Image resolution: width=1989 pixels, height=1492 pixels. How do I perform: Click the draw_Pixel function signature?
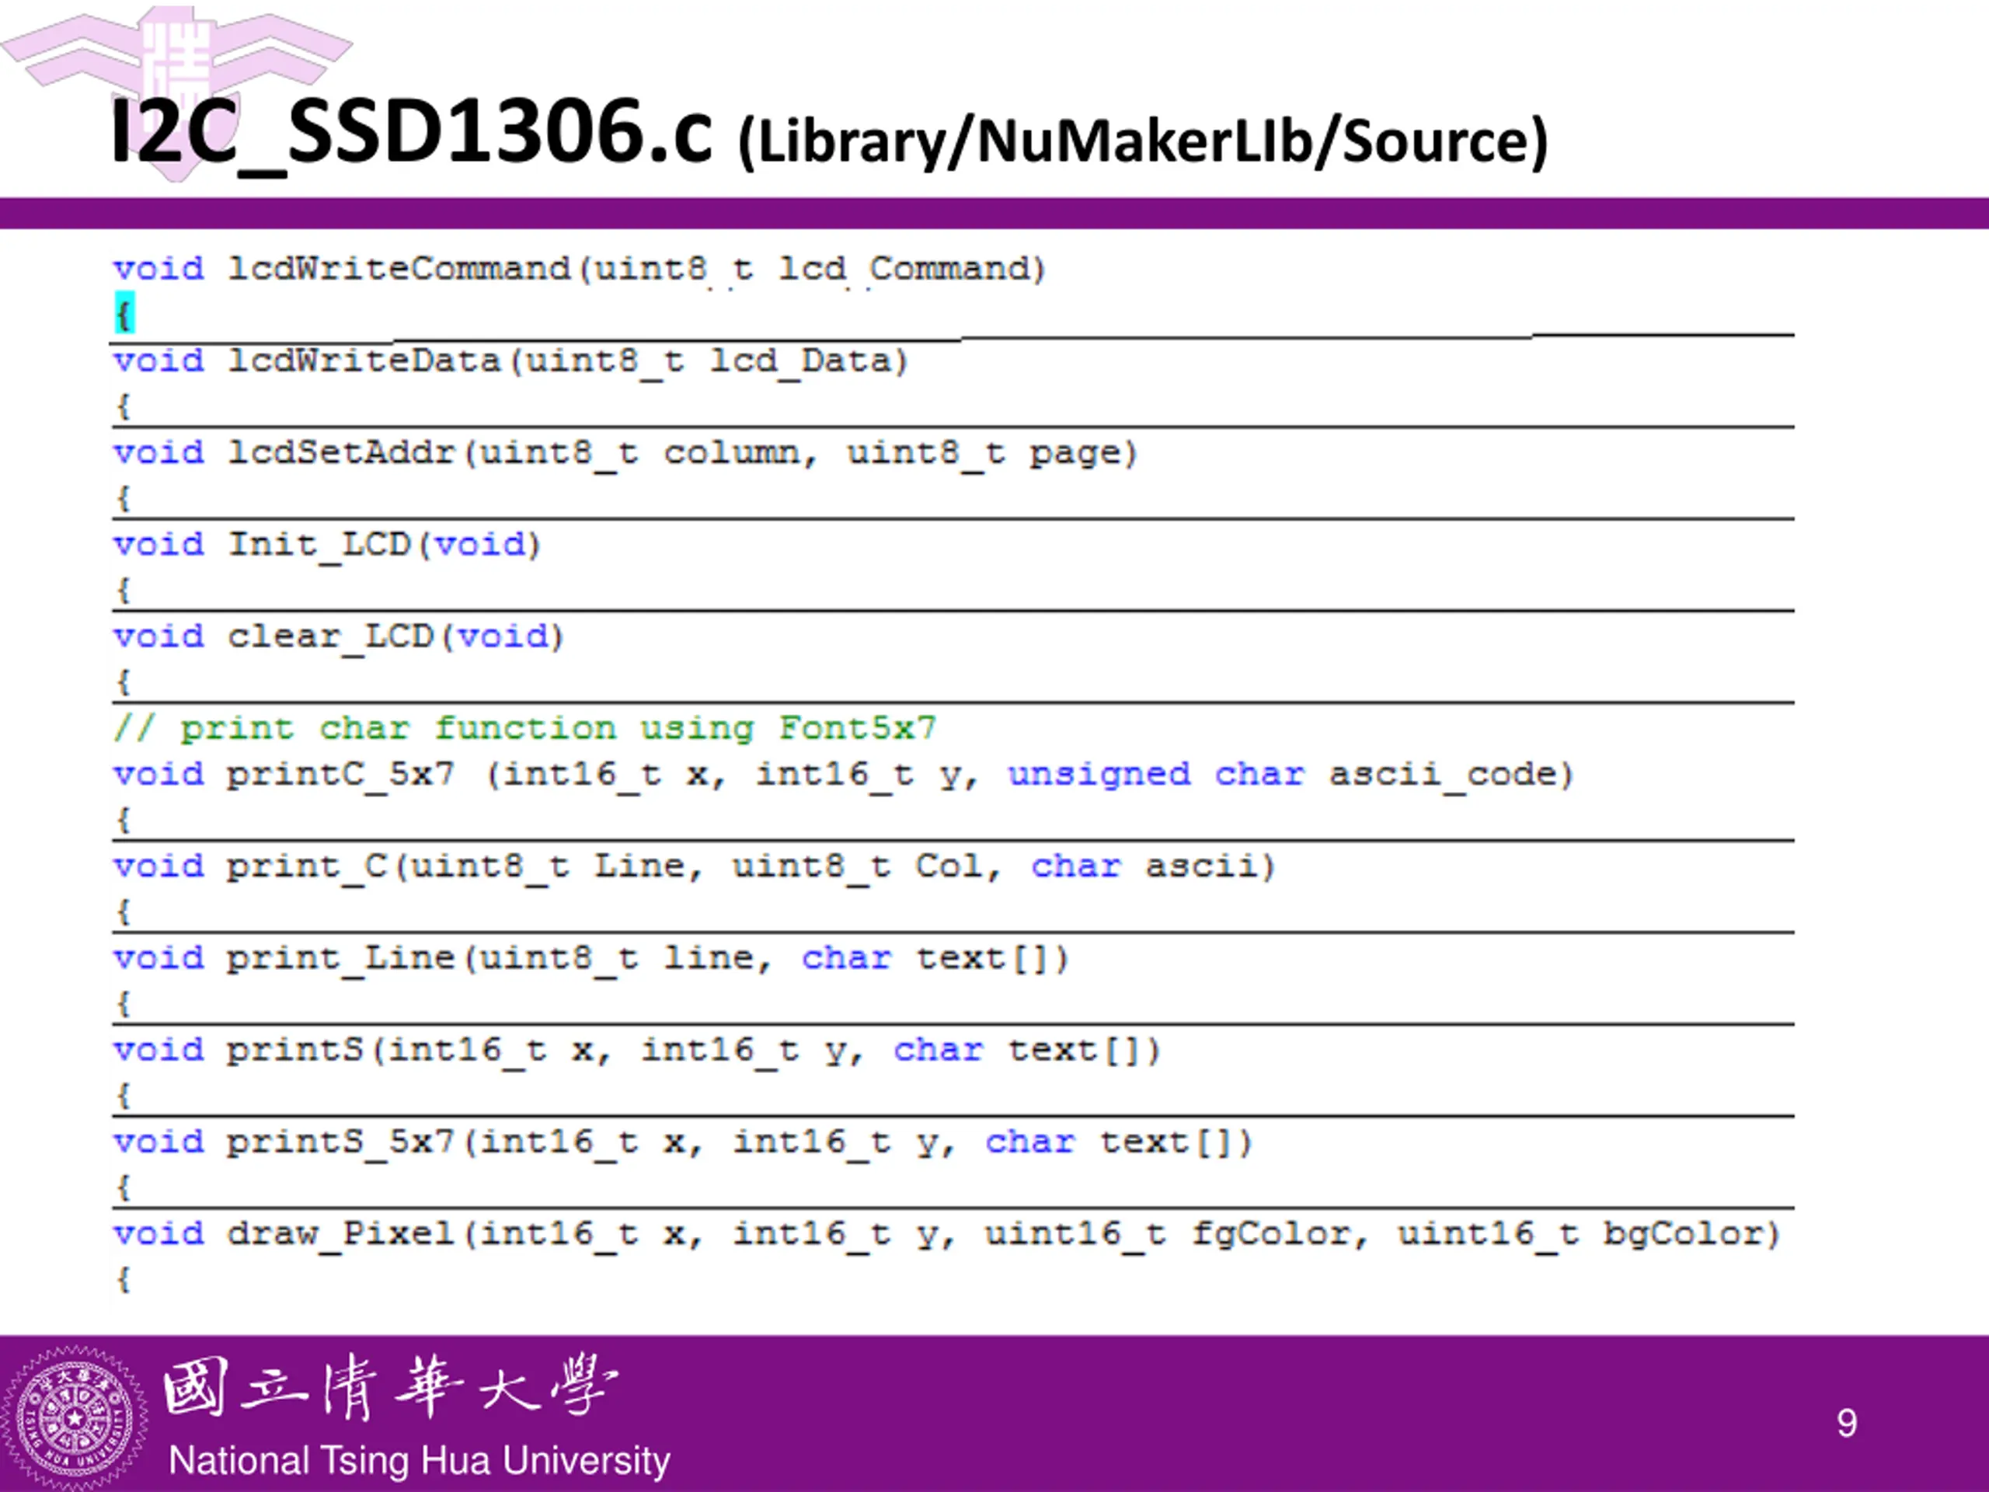(x=946, y=1234)
